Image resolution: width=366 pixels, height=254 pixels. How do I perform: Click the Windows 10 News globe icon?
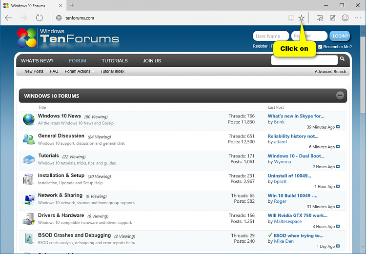coord(29,119)
